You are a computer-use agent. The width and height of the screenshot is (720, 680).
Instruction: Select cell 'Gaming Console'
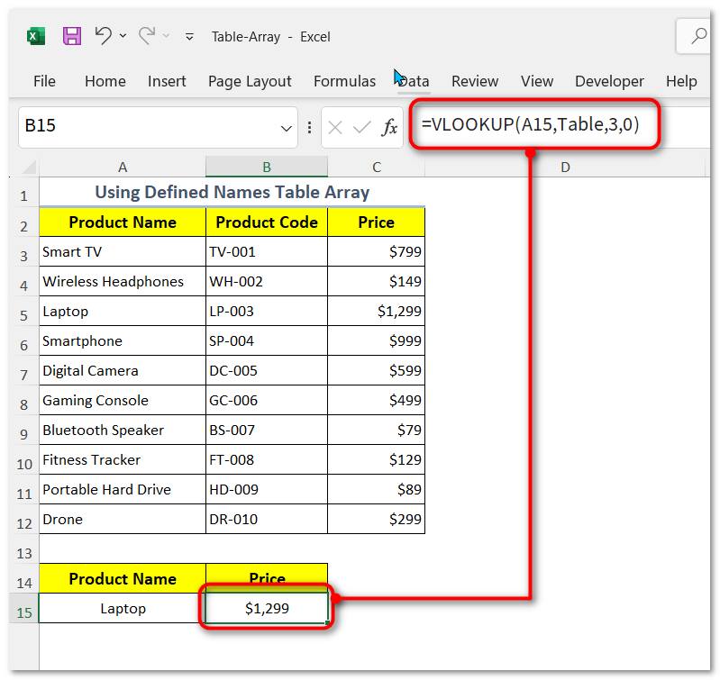pos(123,400)
